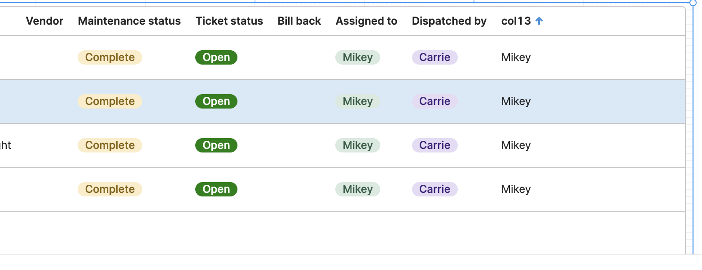Click the Dispatched by column header
702x270 pixels.
point(449,21)
